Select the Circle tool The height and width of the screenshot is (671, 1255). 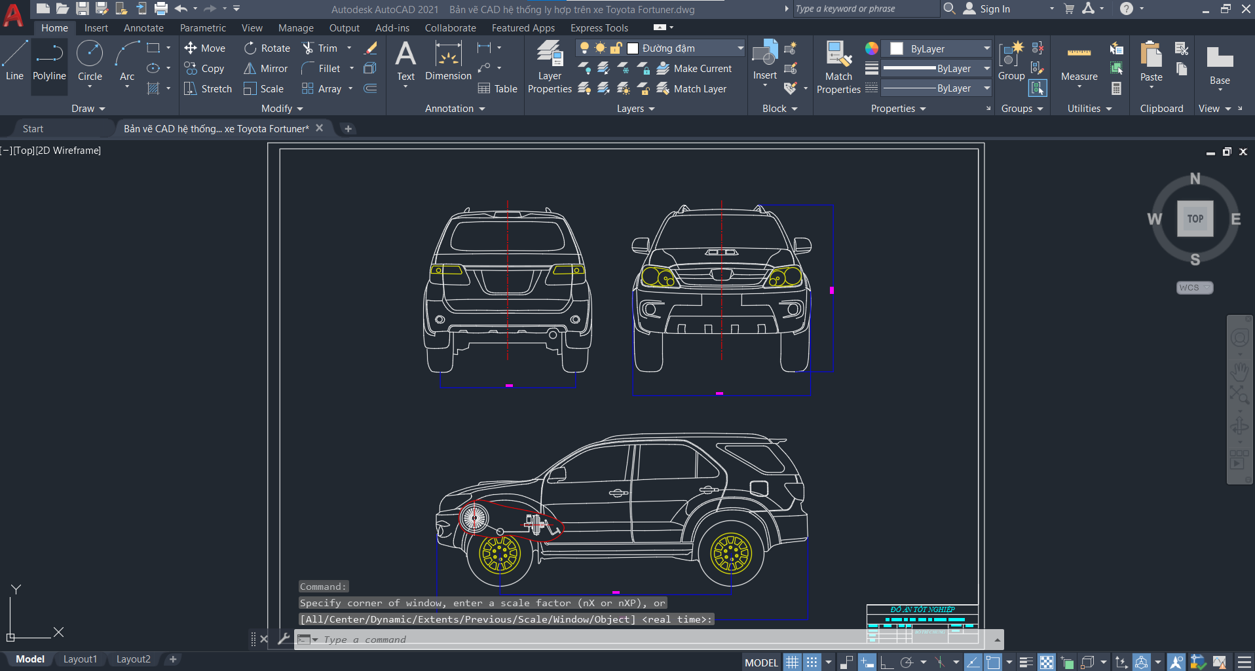coord(90,61)
